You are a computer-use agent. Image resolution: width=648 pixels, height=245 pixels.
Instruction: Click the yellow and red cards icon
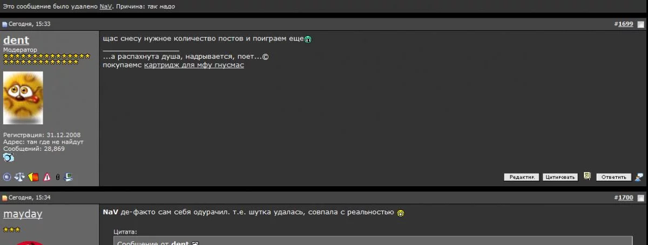coord(33,176)
